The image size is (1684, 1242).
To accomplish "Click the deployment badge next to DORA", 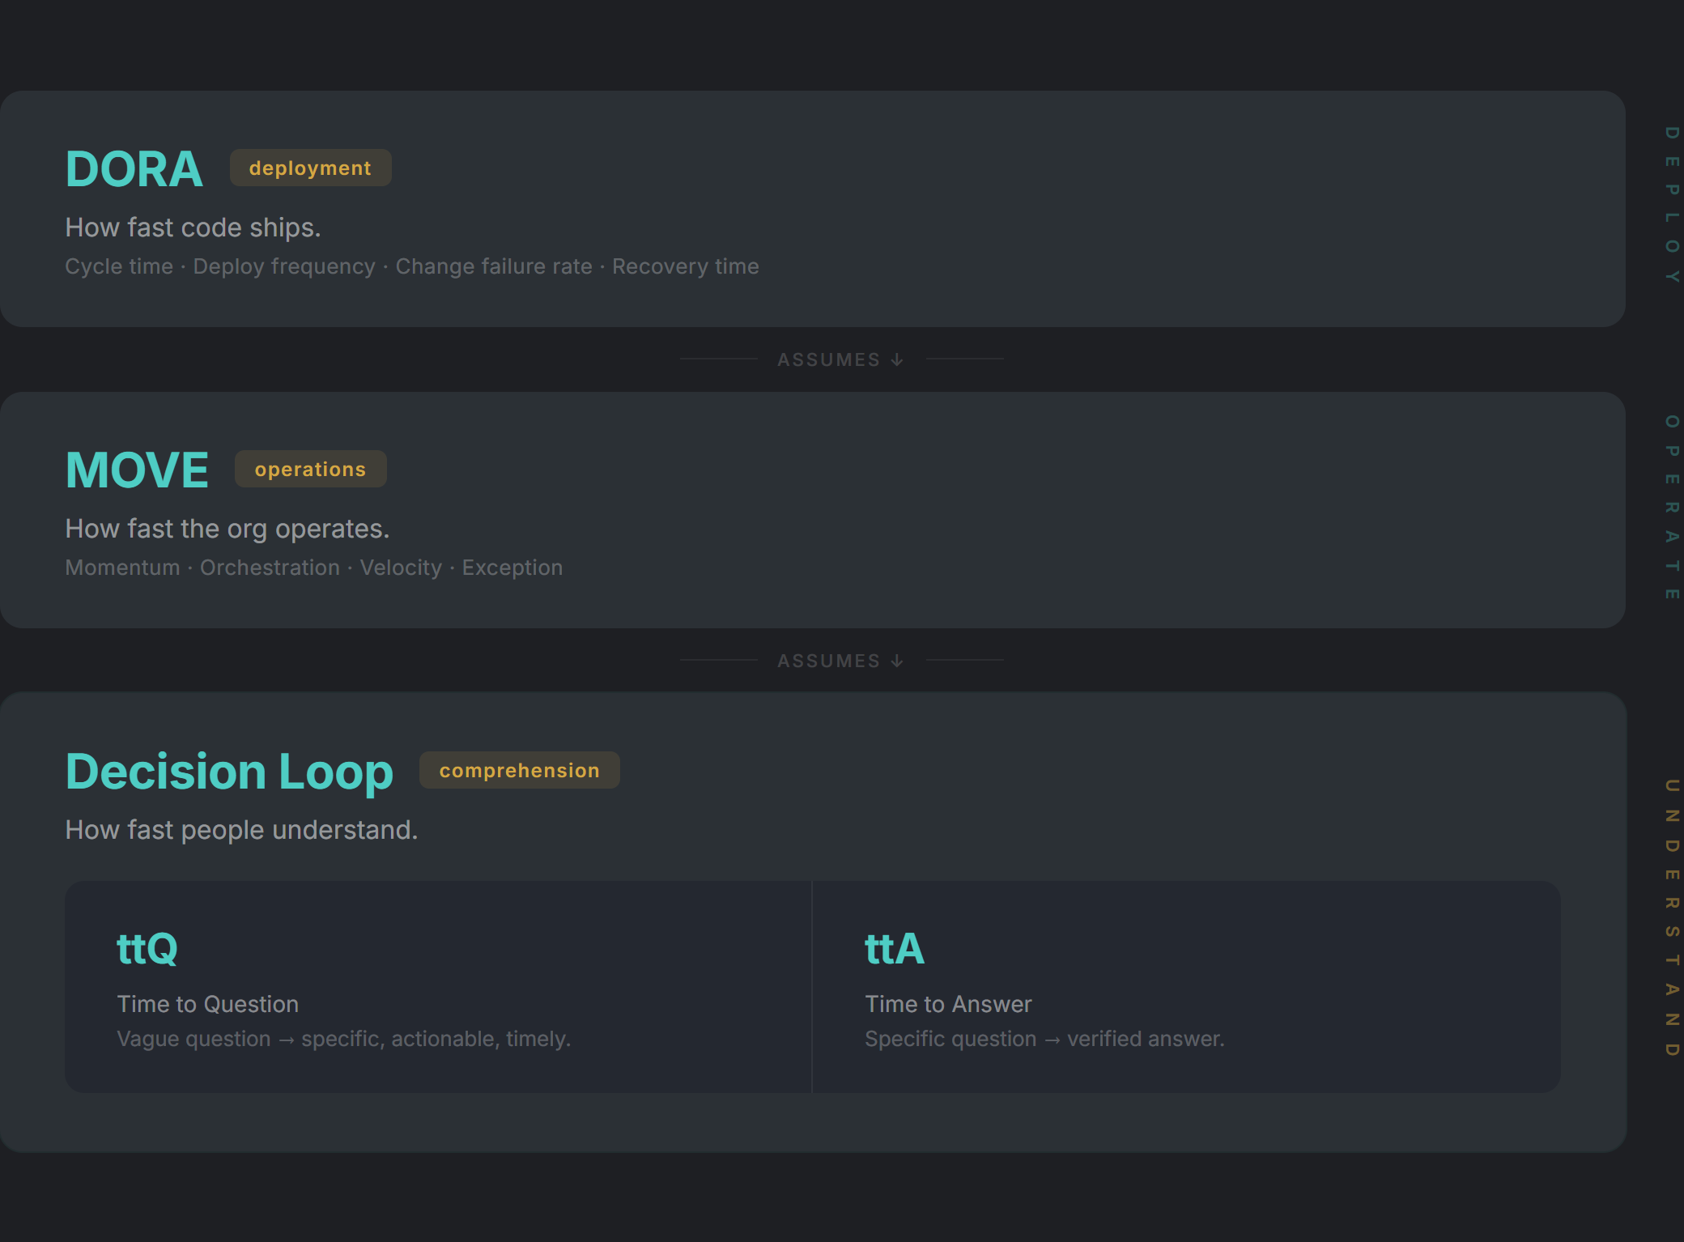I will [x=310, y=168].
